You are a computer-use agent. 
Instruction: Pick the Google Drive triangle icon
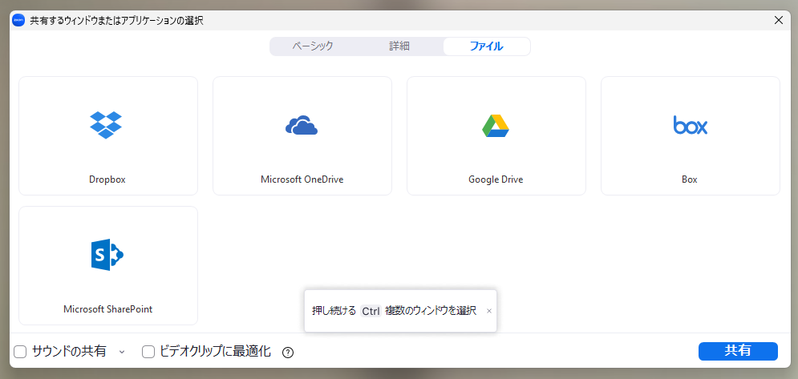[x=496, y=126]
